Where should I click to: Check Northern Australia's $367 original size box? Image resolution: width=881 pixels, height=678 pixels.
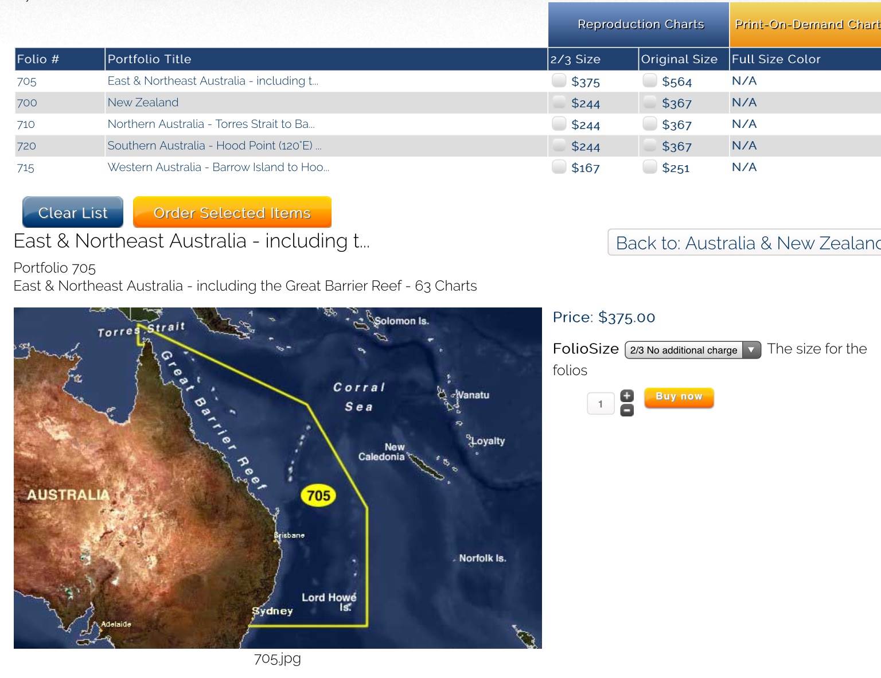click(x=649, y=123)
